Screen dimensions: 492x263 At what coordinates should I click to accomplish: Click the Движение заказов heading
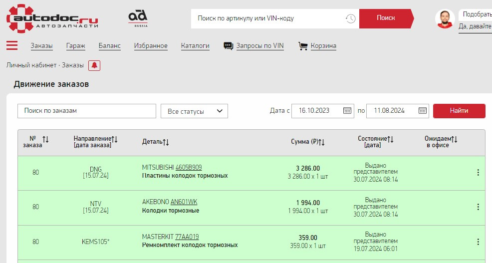tap(51, 84)
